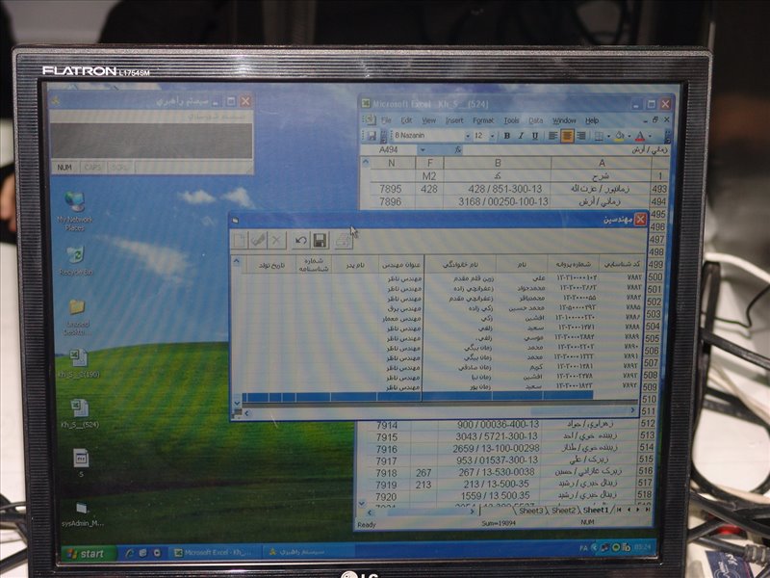Open the Format menu

482,120
